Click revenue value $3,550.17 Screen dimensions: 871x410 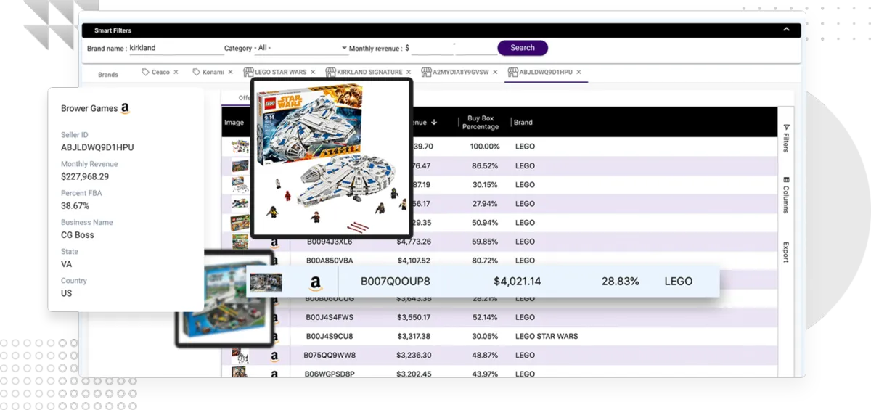[414, 317]
